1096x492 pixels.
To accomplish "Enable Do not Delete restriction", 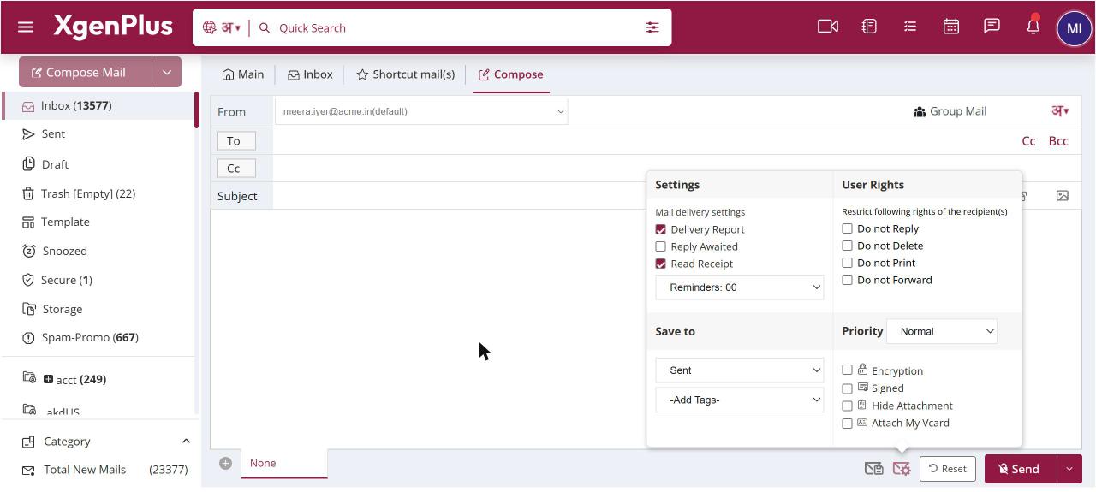I will coord(847,246).
